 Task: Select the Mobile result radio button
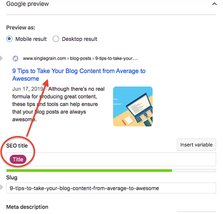pos(9,39)
